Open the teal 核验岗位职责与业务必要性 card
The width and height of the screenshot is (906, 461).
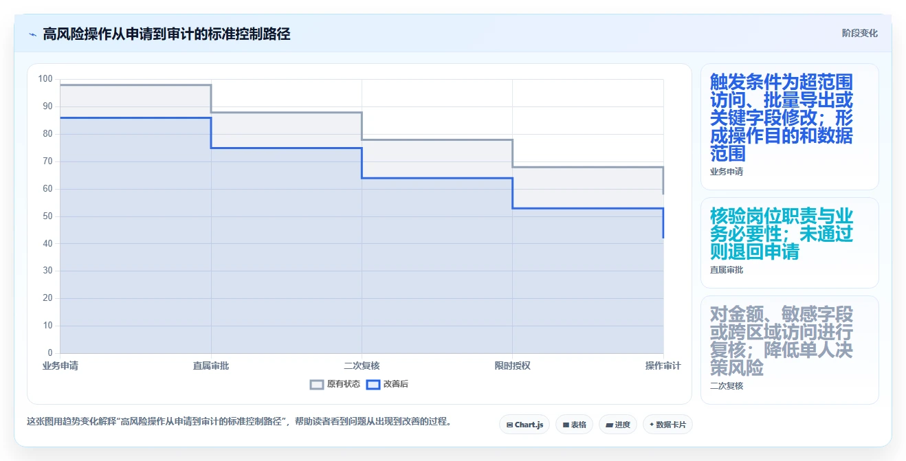coord(790,243)
